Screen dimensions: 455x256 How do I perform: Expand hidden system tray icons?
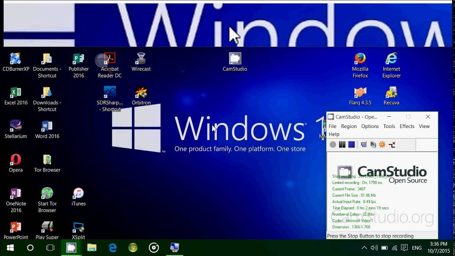click(x=364, y=247)
